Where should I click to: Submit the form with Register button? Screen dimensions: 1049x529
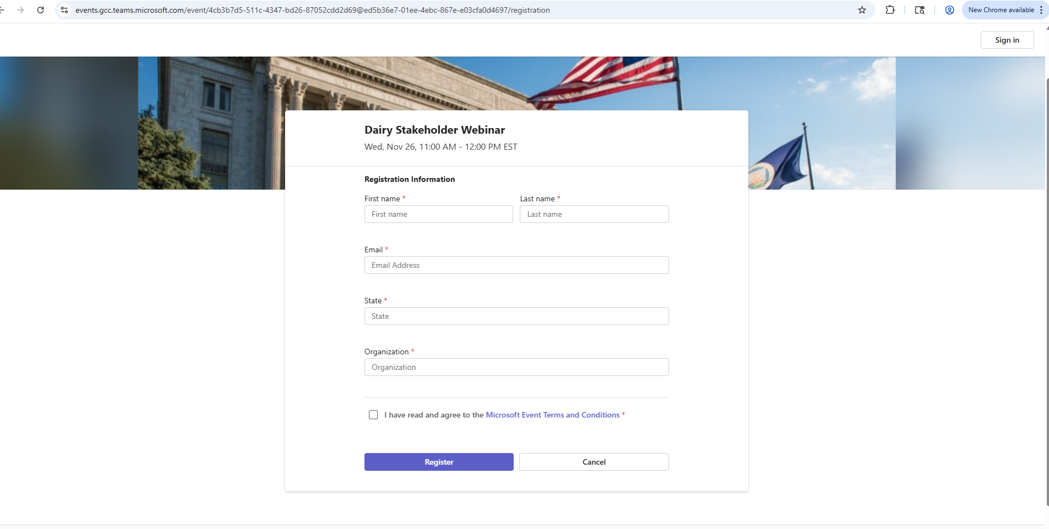(439, 462)
